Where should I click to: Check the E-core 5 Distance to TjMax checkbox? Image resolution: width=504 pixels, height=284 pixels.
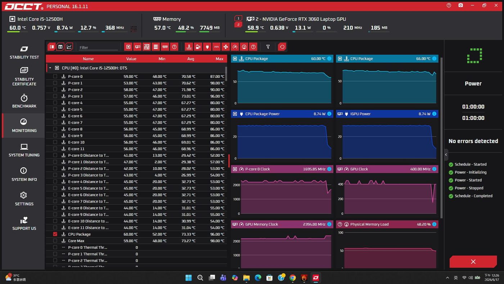pos(55,188)
